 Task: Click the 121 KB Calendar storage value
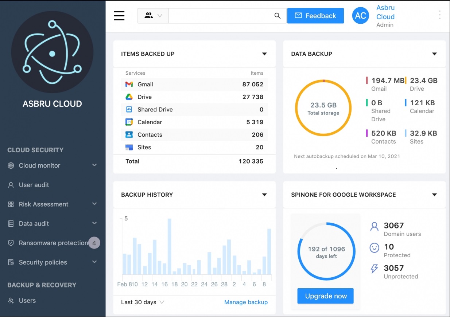[x=422, y=103]
